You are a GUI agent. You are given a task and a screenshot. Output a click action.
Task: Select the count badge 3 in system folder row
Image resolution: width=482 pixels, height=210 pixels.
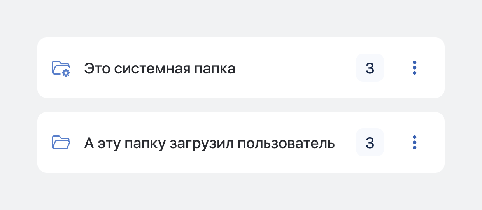coord(370,68)
